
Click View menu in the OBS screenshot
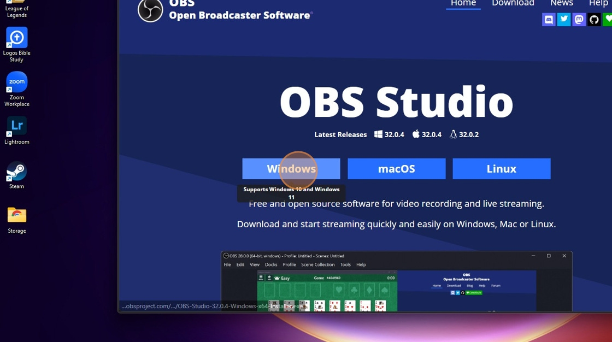(255, 265)
